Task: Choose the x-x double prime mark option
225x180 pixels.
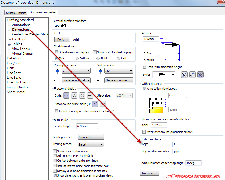Action: 103,104
